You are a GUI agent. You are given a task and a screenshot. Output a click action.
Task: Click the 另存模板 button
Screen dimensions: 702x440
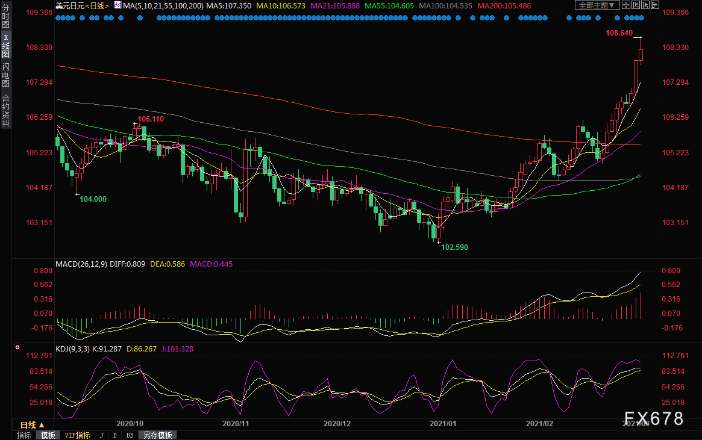click(158, 435)
